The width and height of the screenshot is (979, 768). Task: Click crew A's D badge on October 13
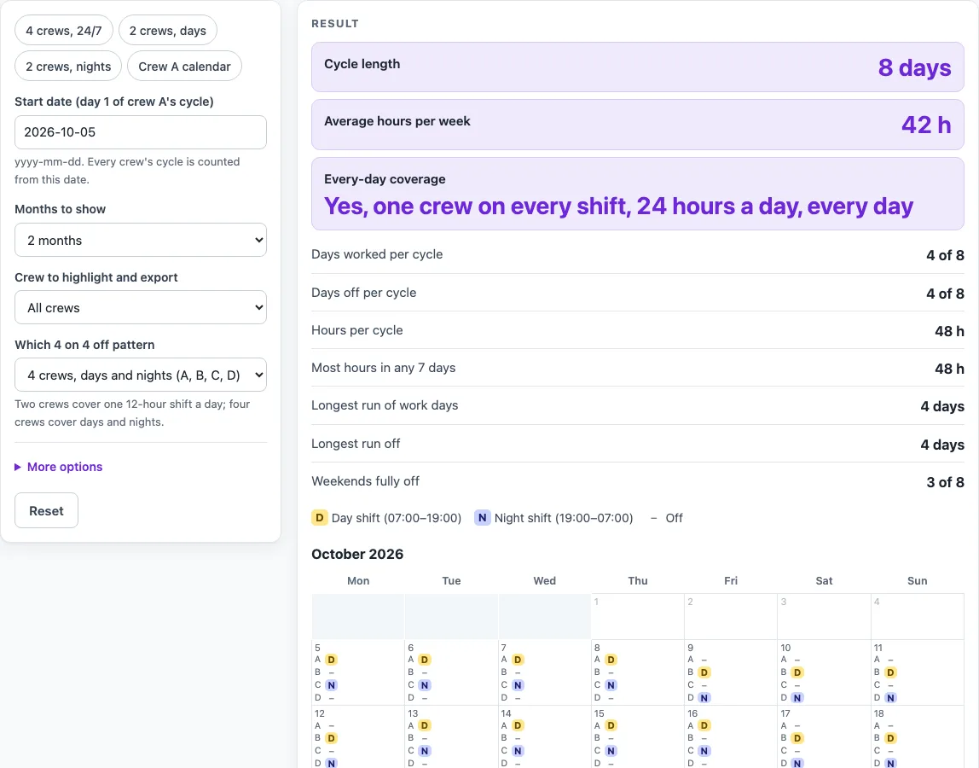pos(425,725)
